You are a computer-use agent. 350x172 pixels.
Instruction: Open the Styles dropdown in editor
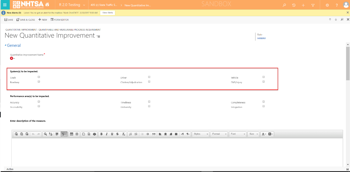[201, 134]
